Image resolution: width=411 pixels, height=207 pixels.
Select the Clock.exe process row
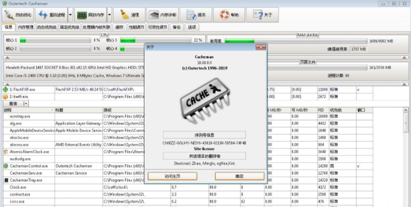188,187
